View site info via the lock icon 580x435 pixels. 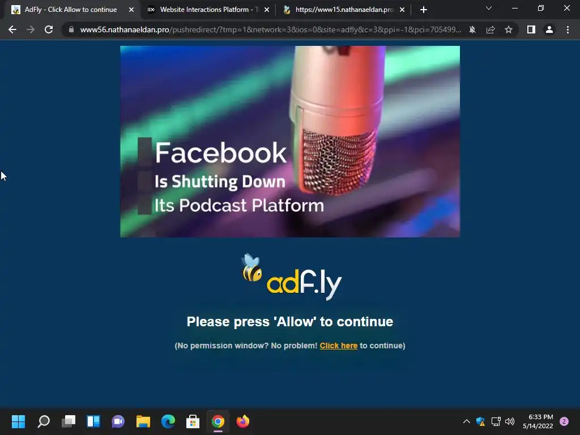71,29
